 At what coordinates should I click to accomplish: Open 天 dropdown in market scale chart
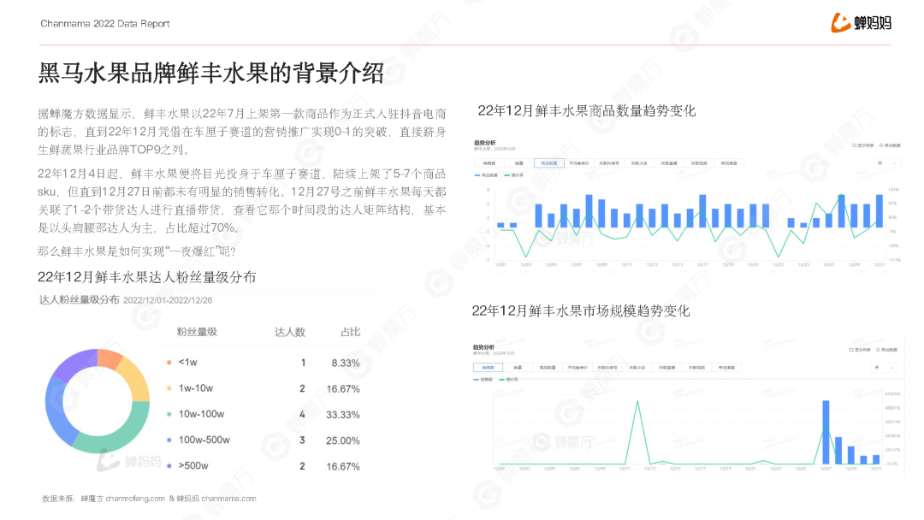pos(884,368)
